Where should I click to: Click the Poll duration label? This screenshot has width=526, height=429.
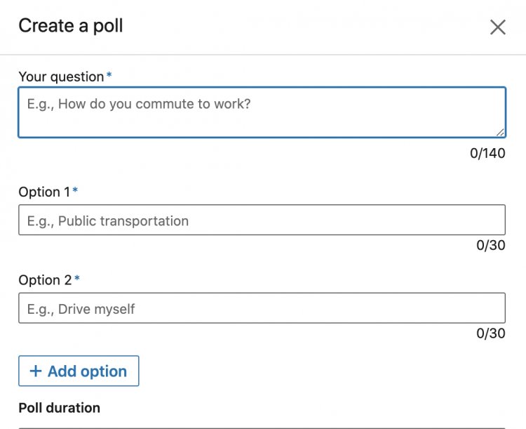tap(60, 408)
